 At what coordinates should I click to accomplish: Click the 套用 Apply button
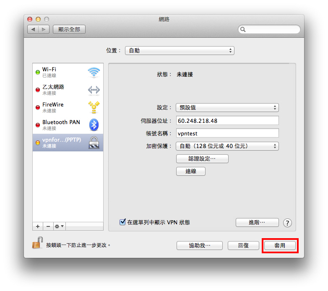pyautogui.click(x=280, y=245)
